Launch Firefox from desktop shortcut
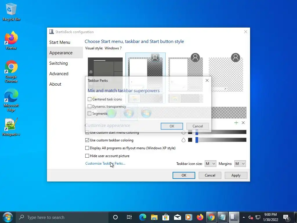297x223 pixels. point(11,41)
